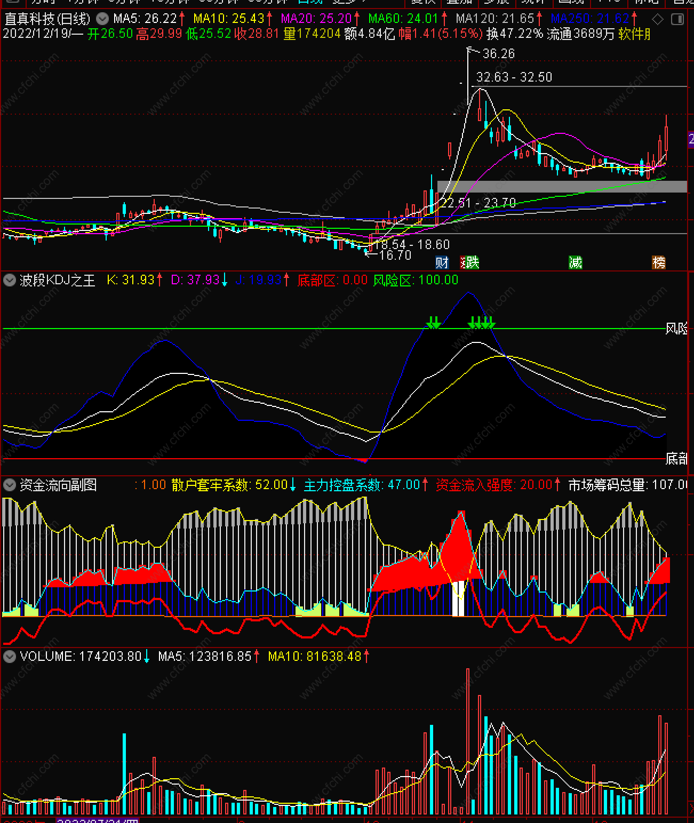Screen dimensions: 694x823
Task: Click the diamond icon in title bar
Action: click(x=658, y=20)
